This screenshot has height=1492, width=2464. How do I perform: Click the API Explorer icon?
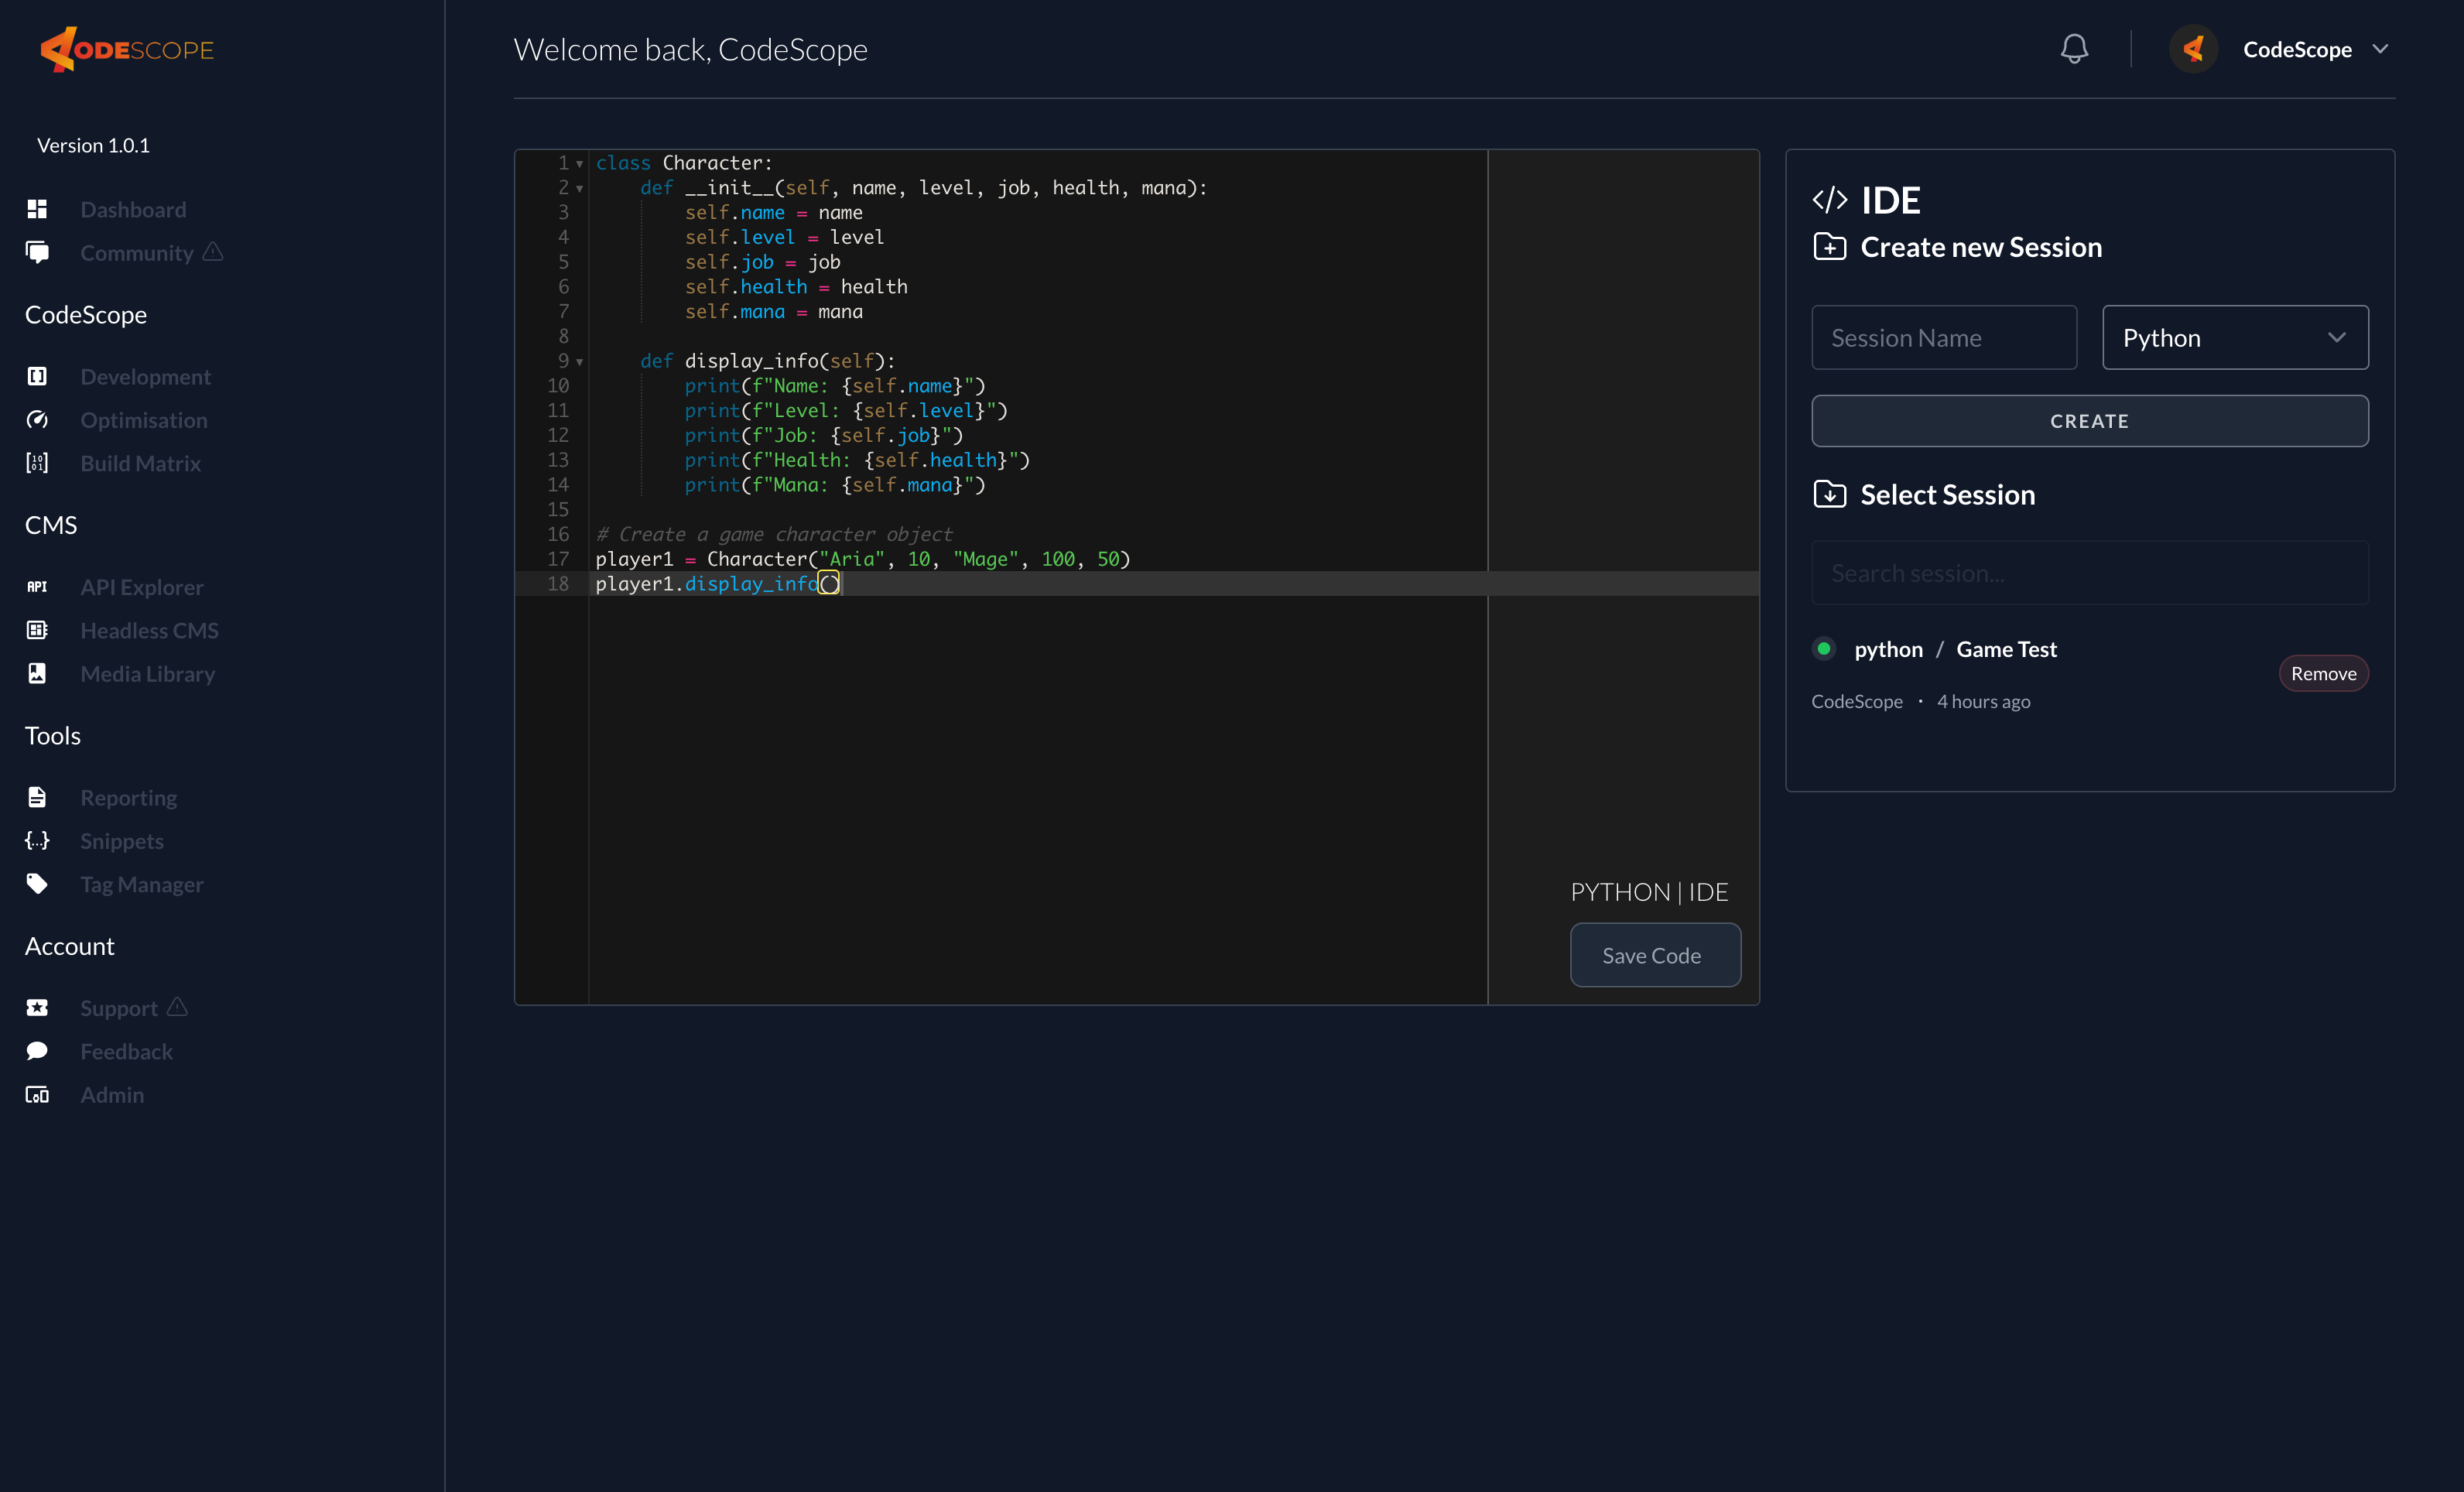[37, 587]
